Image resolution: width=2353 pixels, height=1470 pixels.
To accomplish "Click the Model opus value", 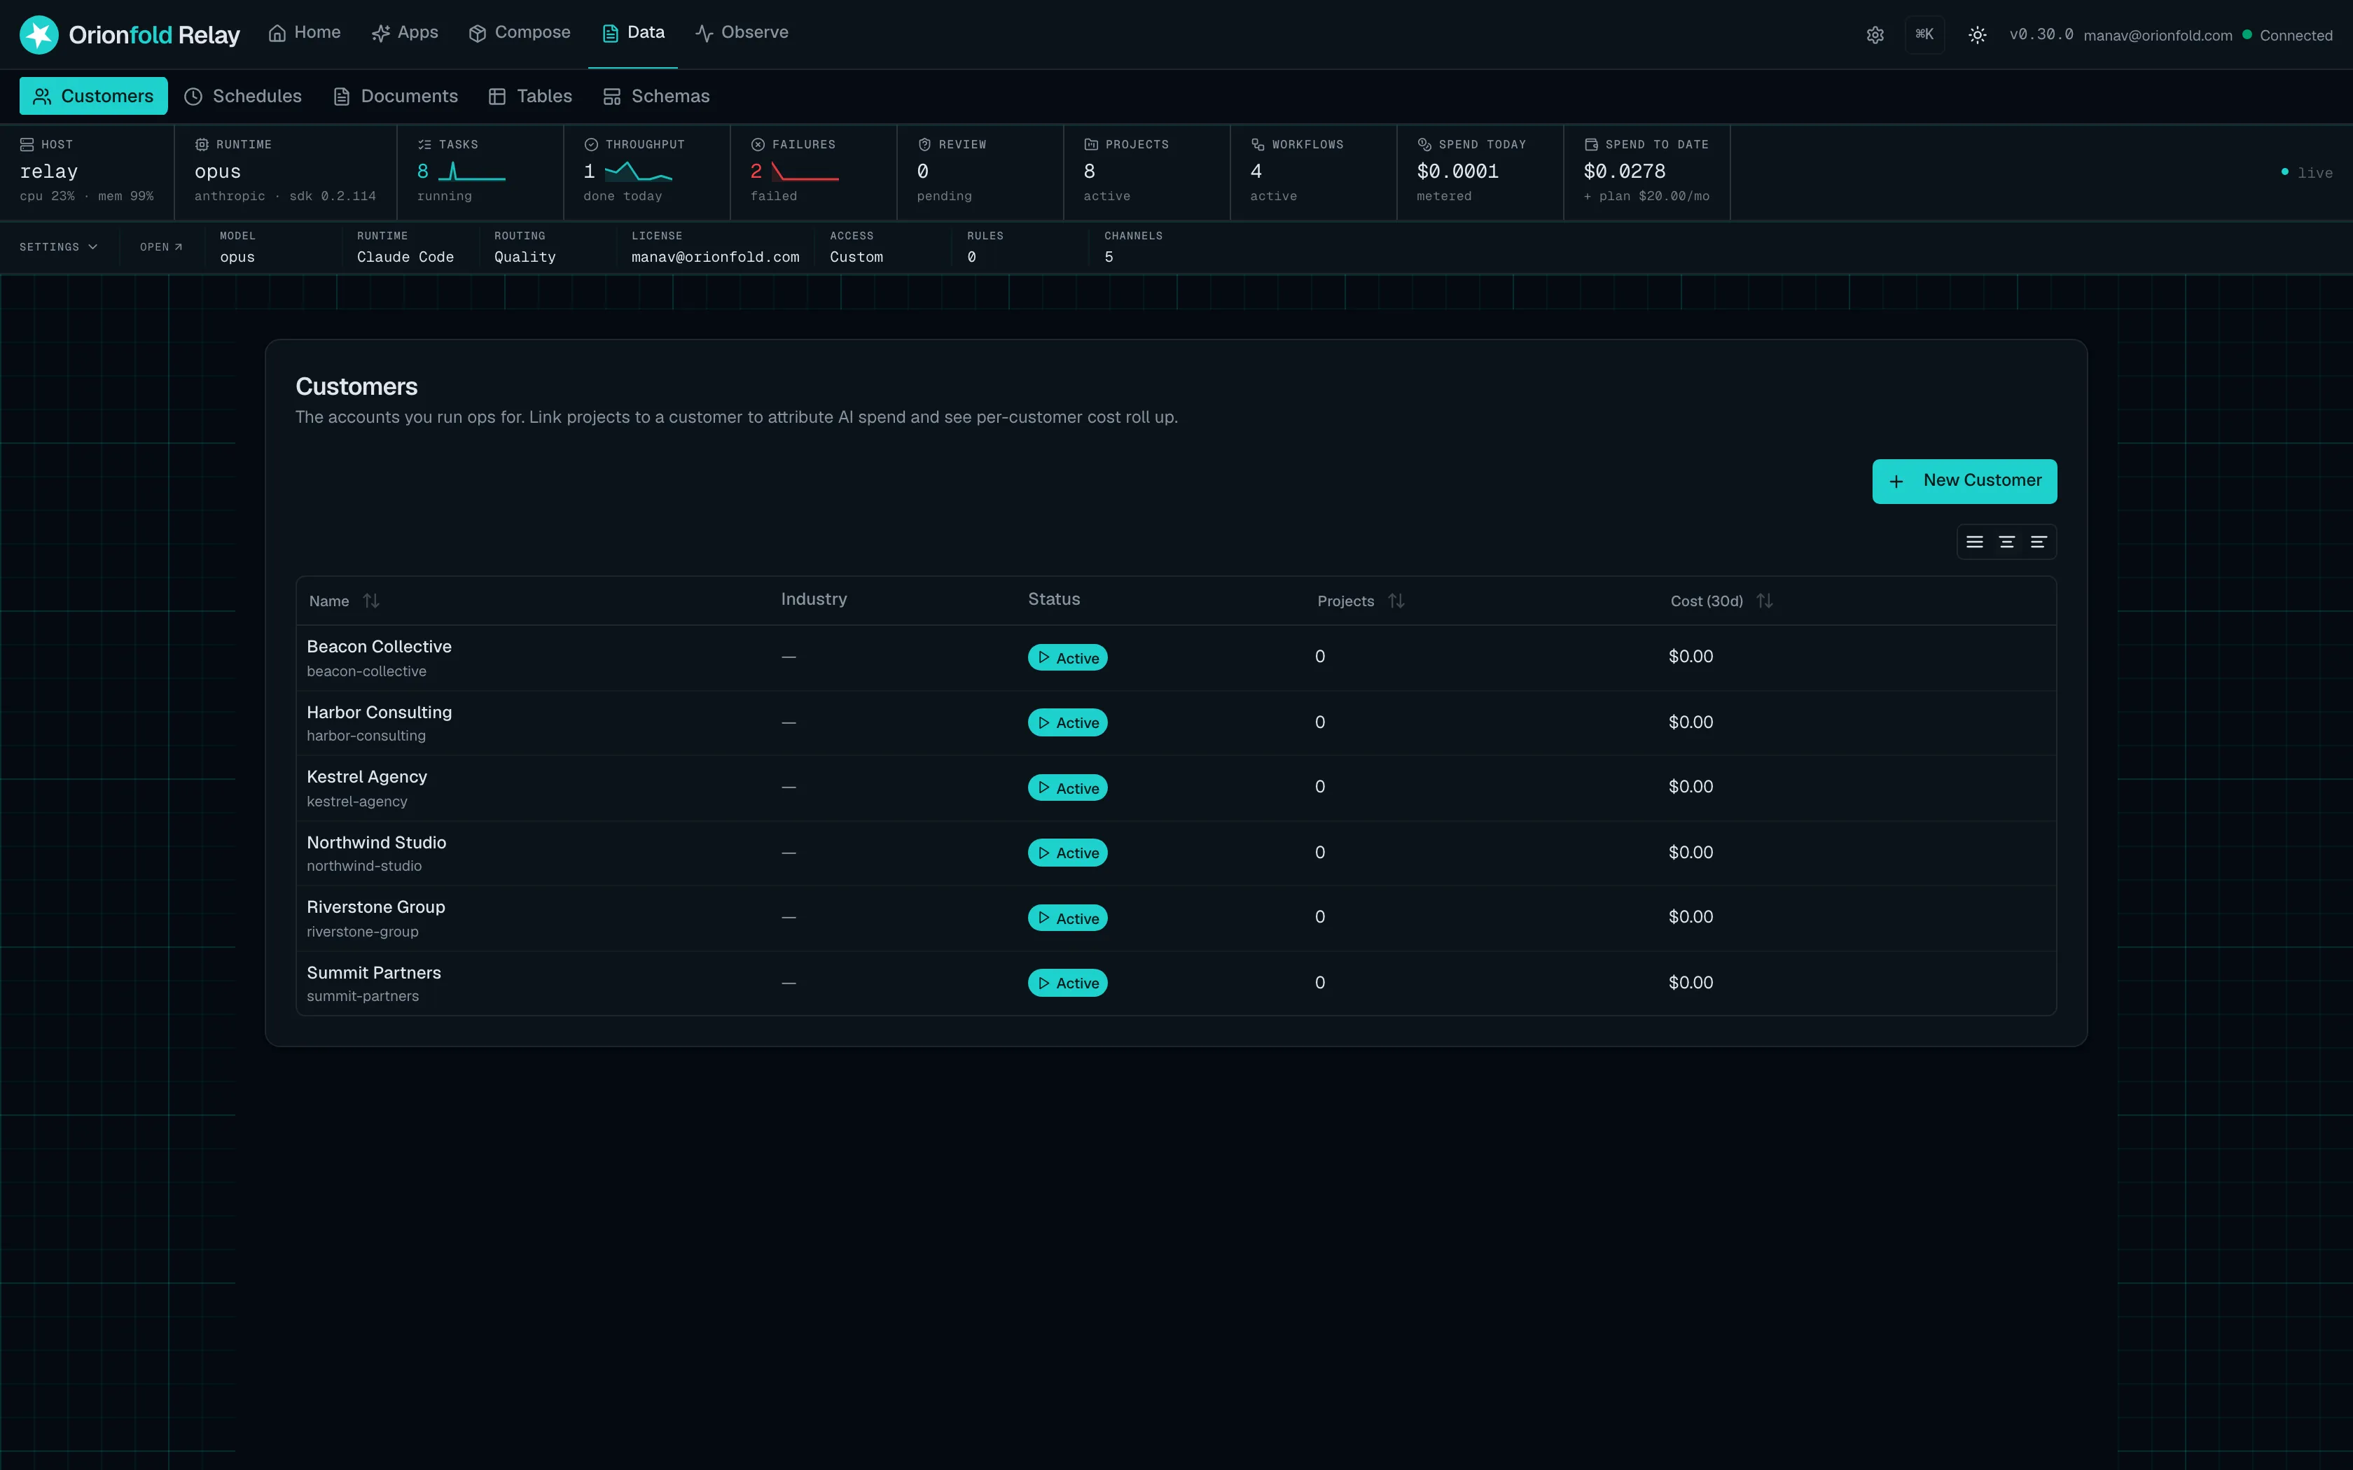I will pyautogui.click(x=237, y=257).
